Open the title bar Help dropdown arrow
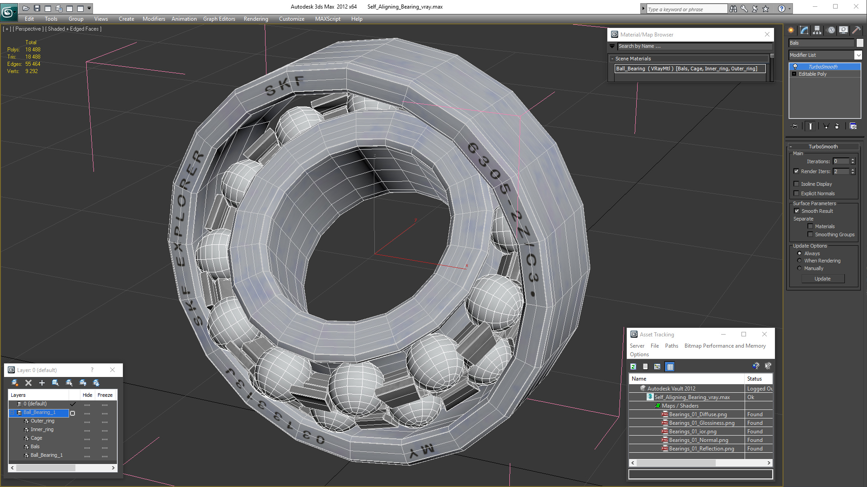 tap(789, 9)
